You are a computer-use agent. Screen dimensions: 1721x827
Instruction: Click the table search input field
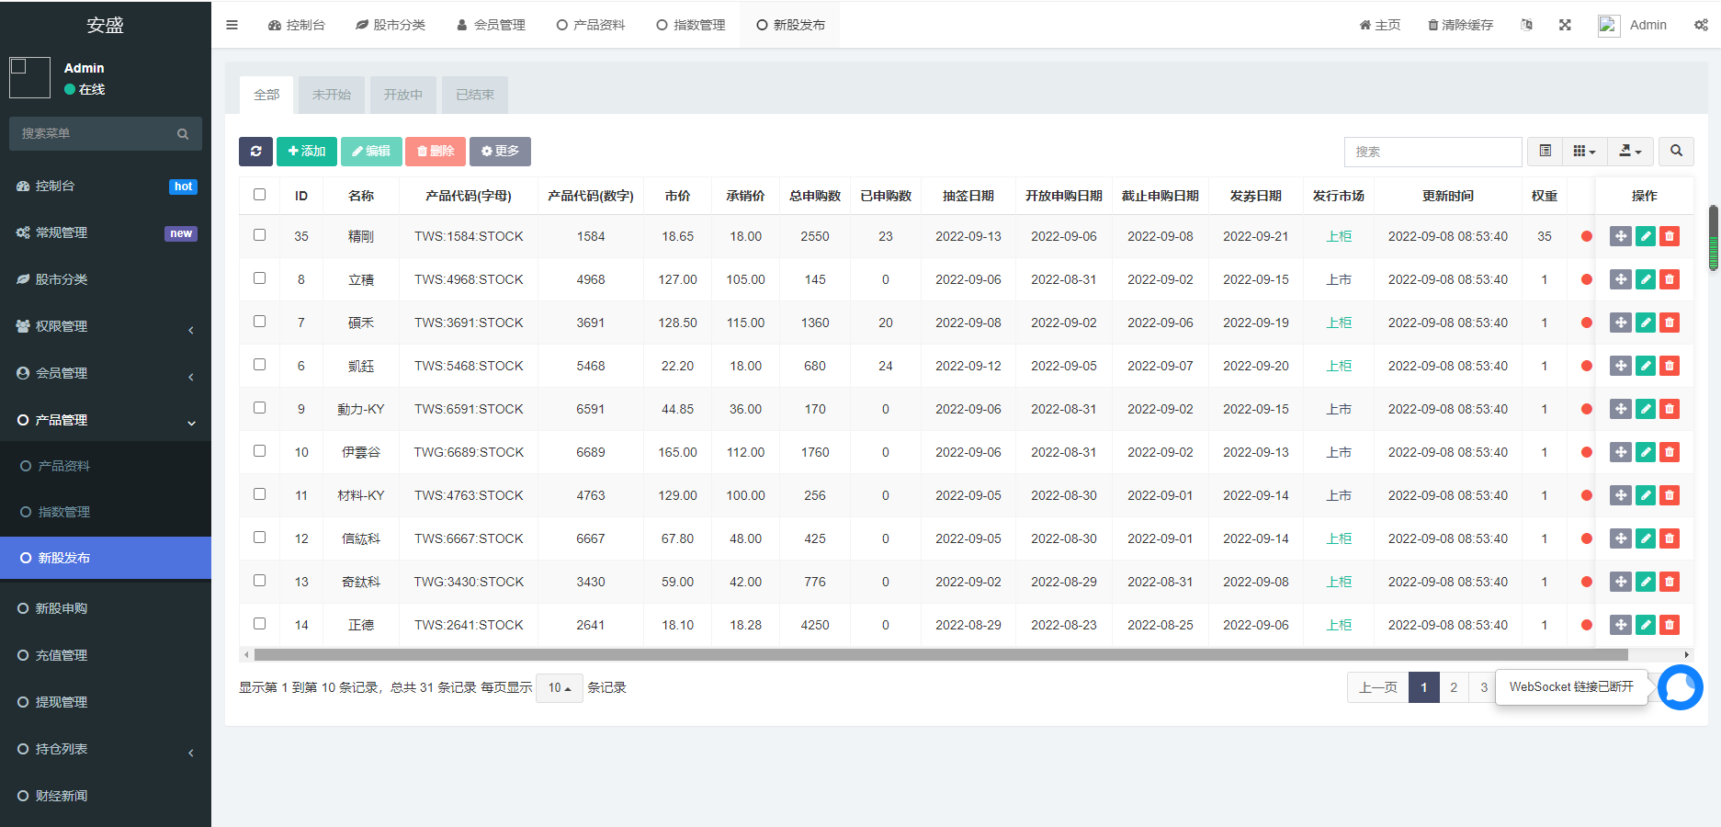pos(1432,152)
